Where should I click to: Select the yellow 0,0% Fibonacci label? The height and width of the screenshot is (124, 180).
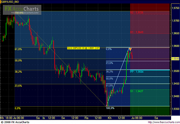(x=18, y=108)
